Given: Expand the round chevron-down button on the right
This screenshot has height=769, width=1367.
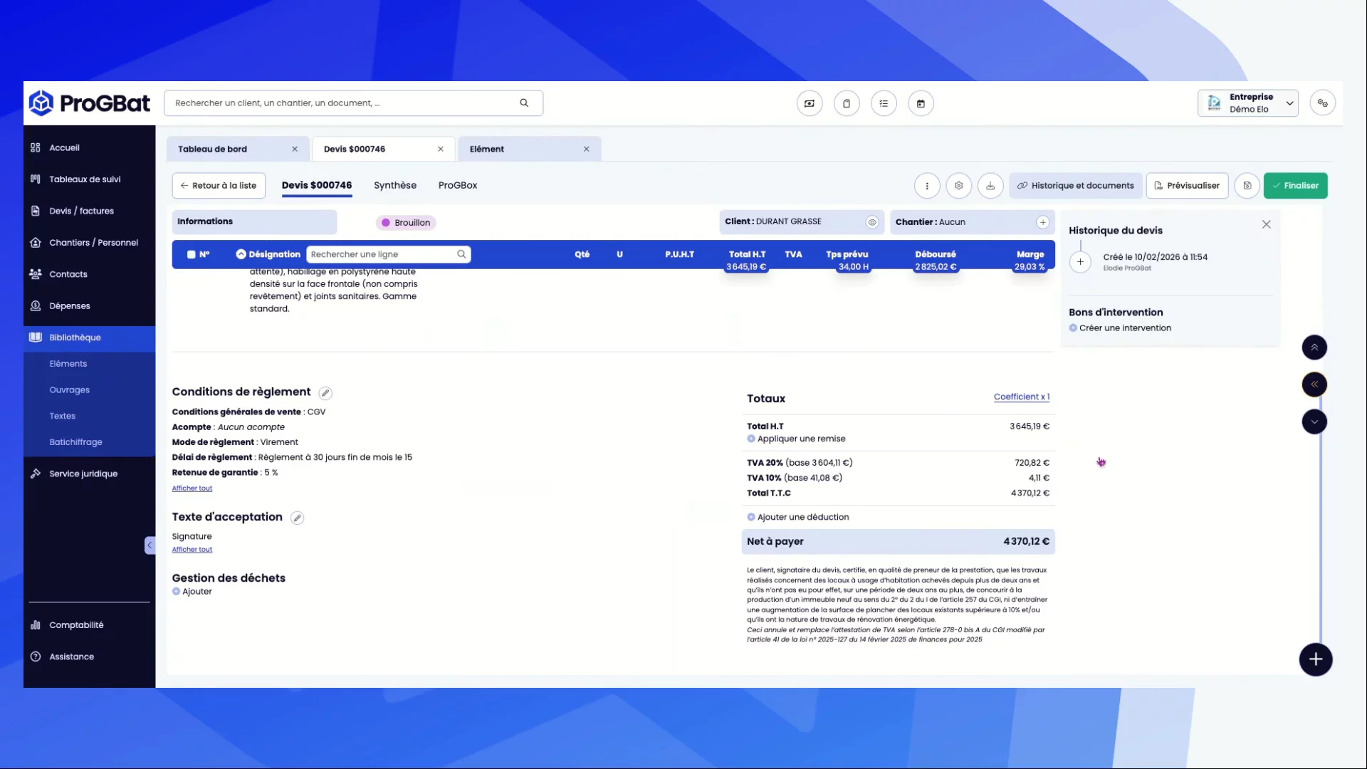Looking at the screenshot, I should 1314,422.
